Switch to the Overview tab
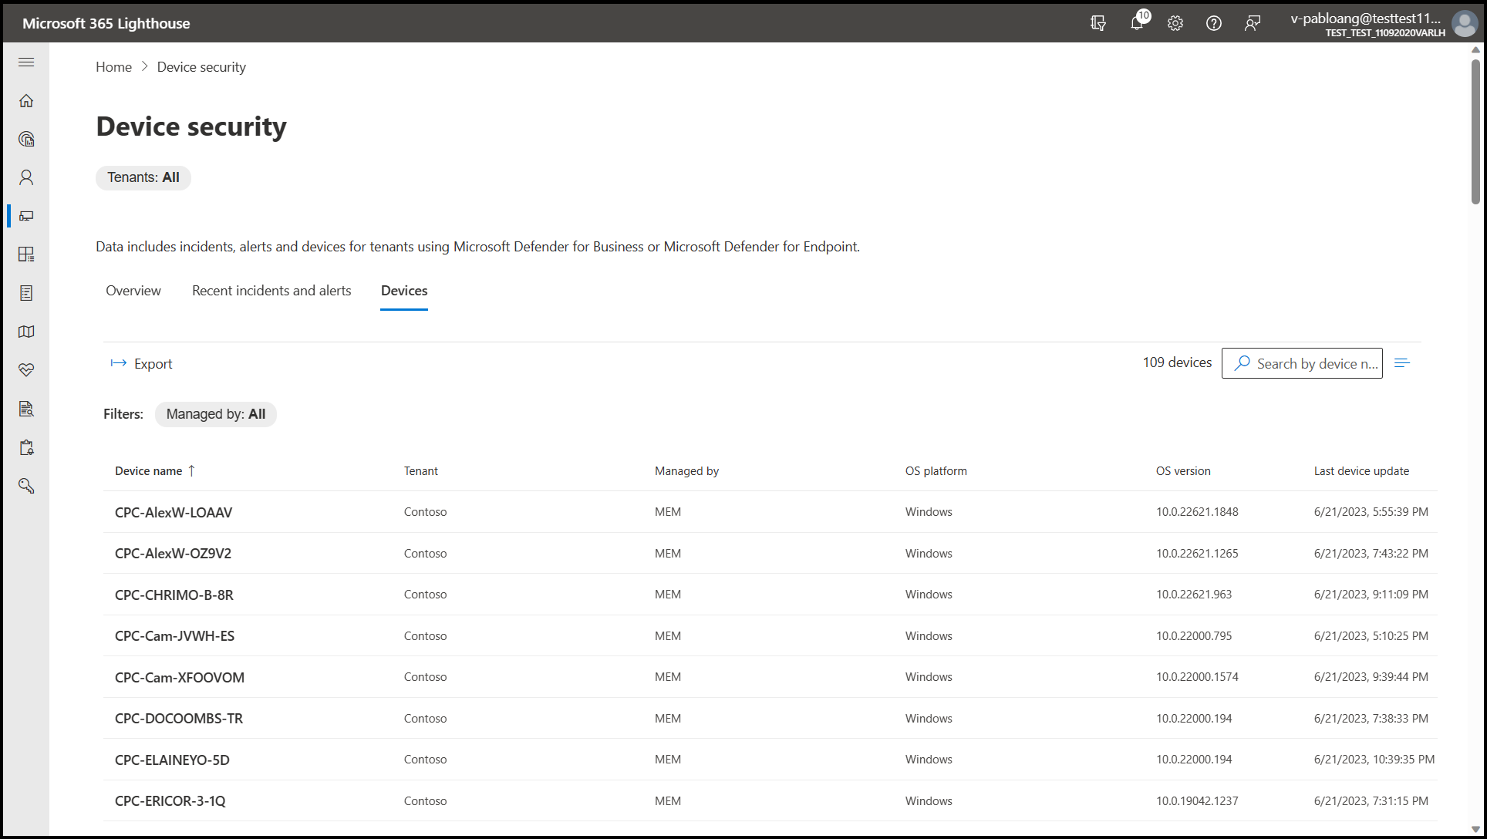The width and height of the screenshot is (1487, 839). click(133, 291)
